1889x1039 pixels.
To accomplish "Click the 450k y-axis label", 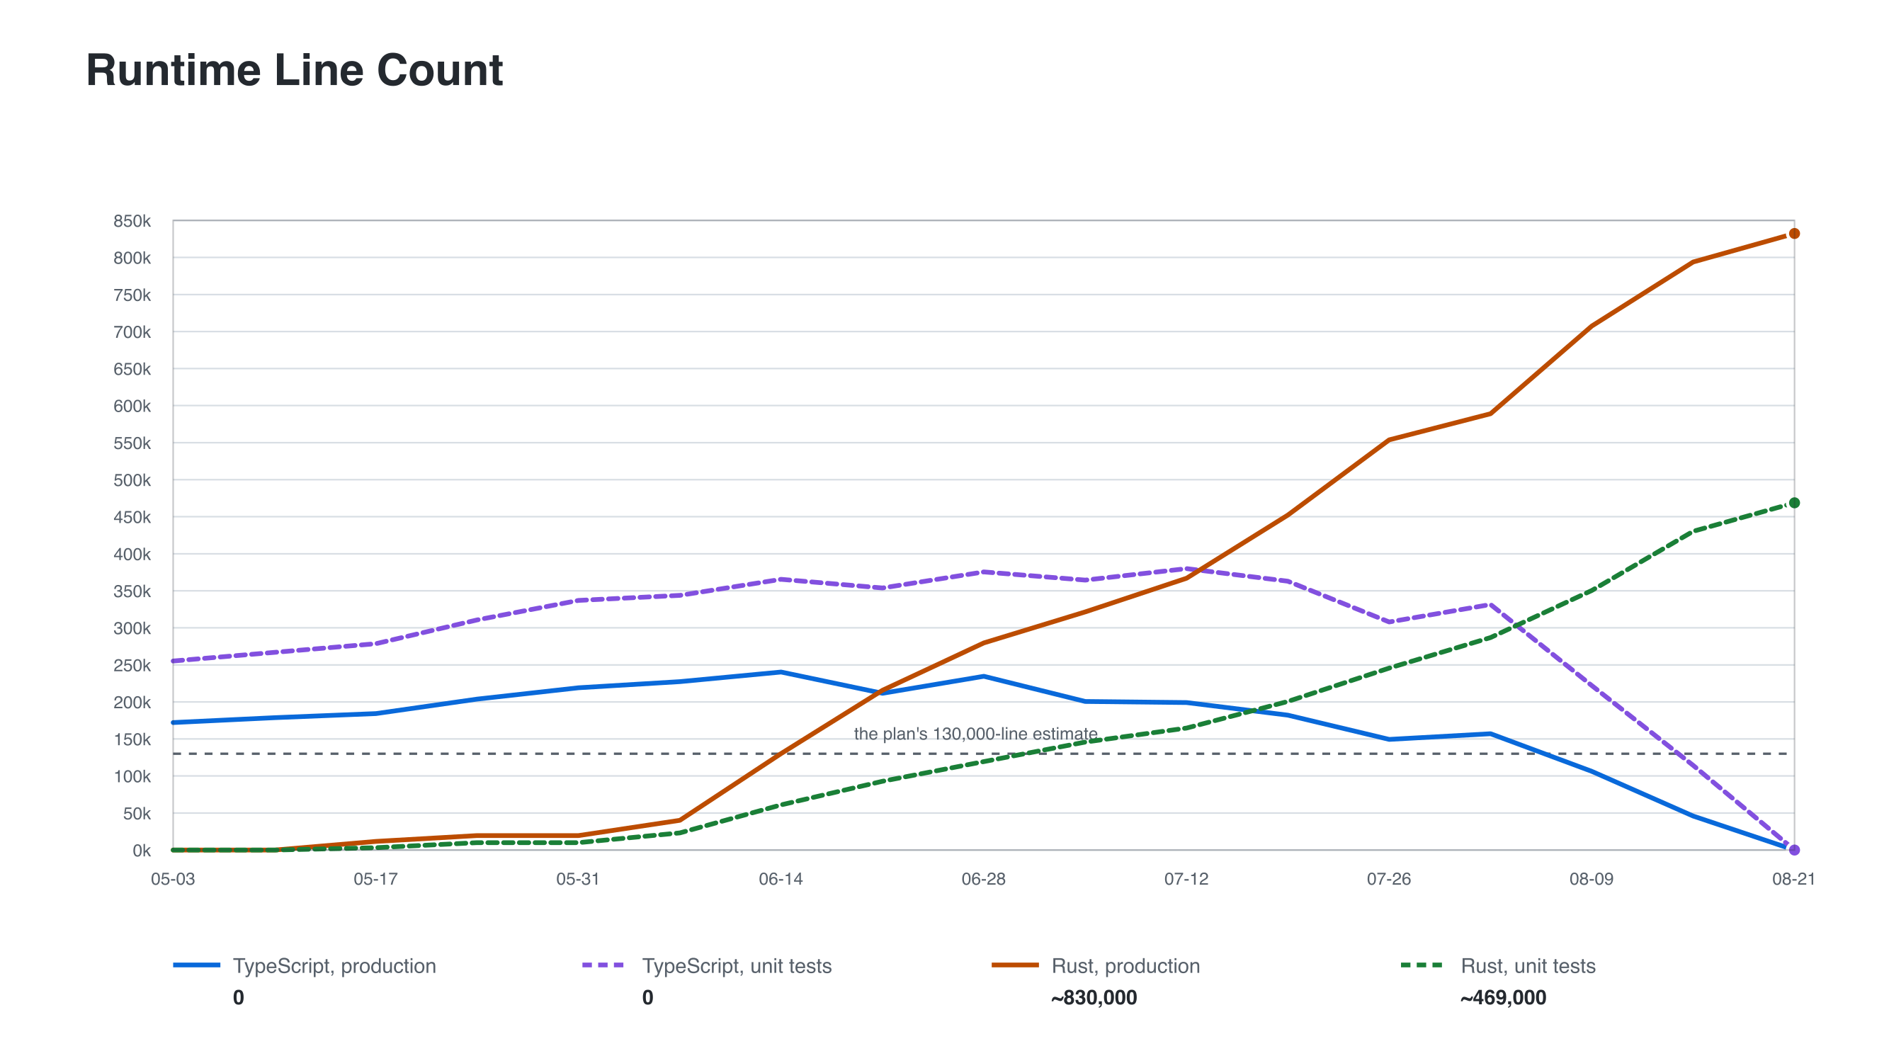I will (132, 517).
